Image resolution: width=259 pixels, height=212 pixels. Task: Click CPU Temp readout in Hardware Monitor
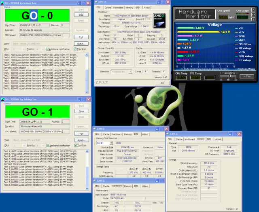click(x=181, y=78)
